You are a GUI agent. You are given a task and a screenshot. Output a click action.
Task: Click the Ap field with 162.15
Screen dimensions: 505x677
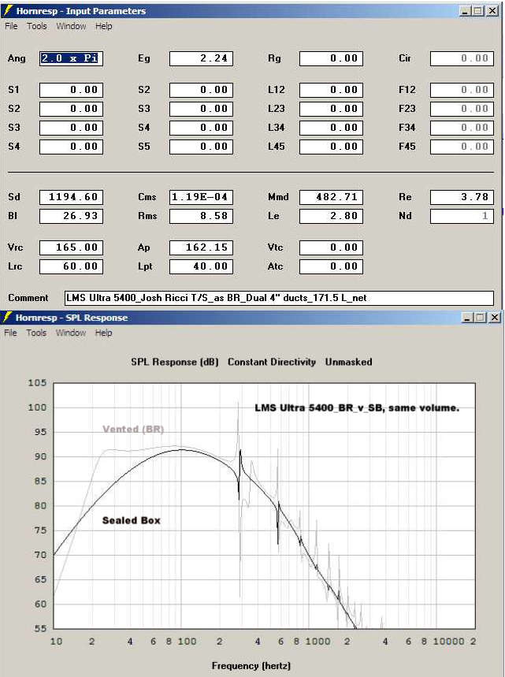(x=201, y=247)
